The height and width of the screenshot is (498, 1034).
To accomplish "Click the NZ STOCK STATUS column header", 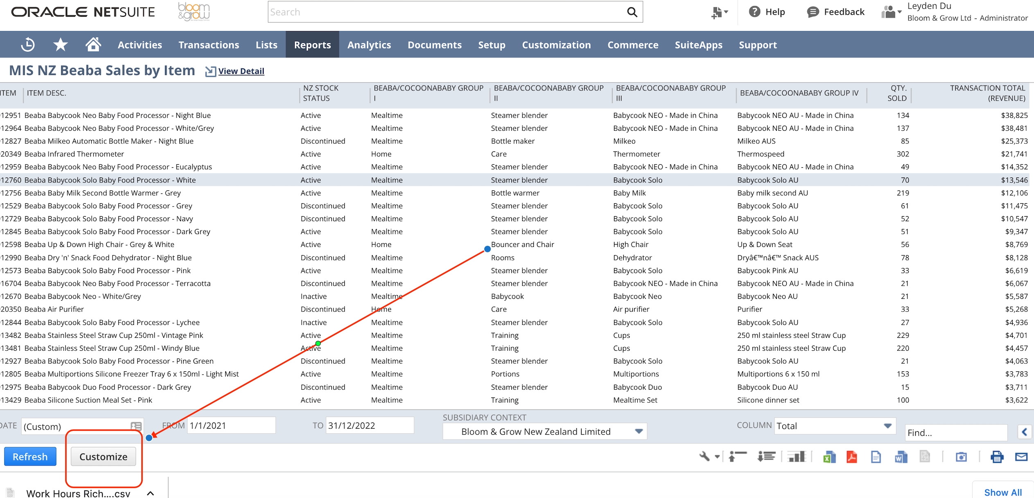I will 321,93.
